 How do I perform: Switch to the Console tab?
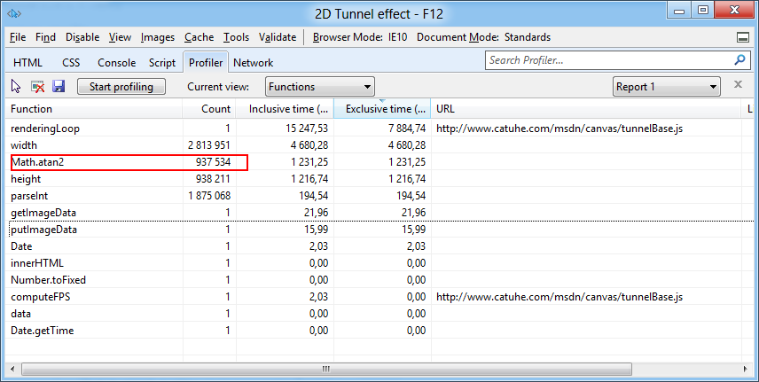tap(117, 63)
